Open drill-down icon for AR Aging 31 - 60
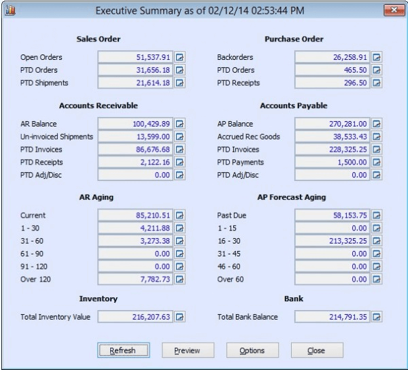408x370 pixels. (x=180, y=241)
